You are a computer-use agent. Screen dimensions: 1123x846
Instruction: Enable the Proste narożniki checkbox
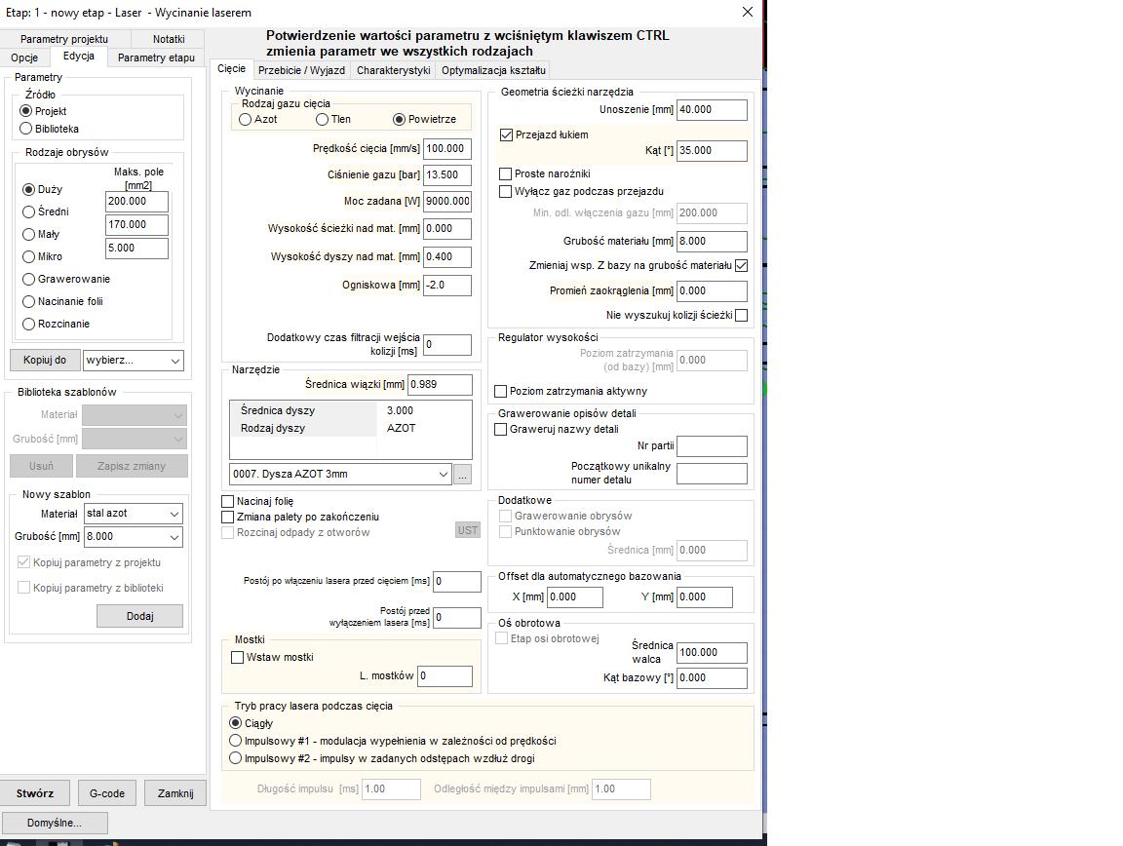click(506, 173)
